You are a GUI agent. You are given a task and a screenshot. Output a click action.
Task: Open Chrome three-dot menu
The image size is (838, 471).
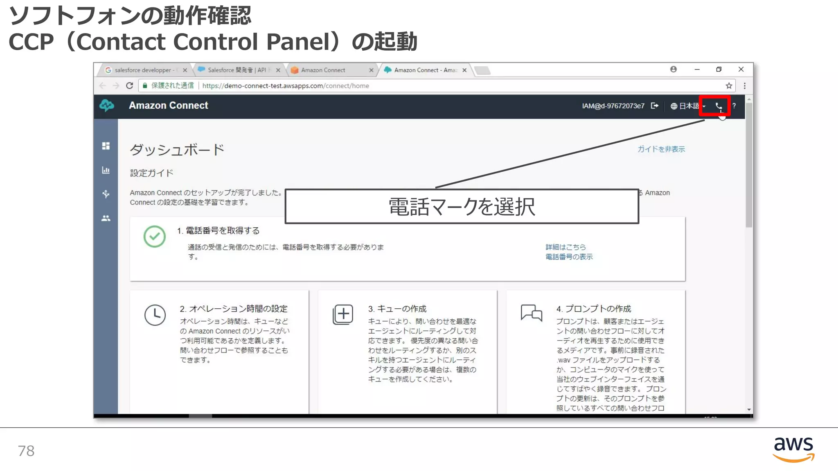pos(745,85)
